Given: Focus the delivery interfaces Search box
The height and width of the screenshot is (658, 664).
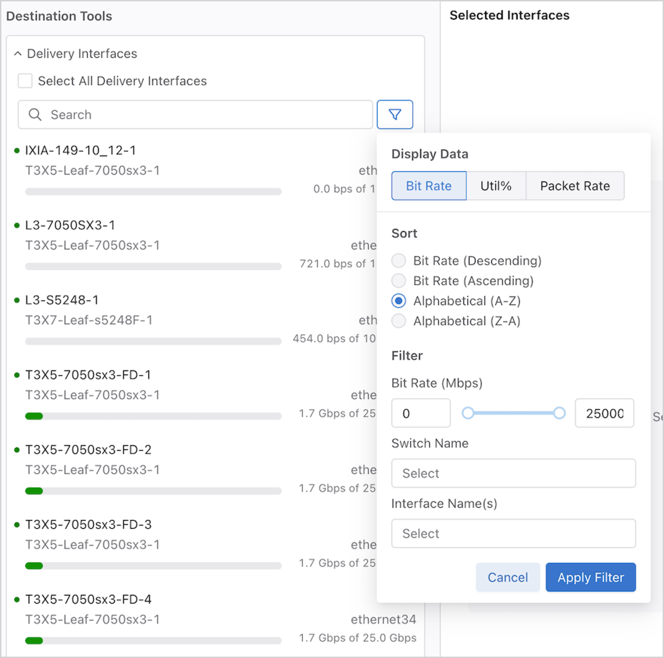Looking at the screenshot, I should pos(204,115).
